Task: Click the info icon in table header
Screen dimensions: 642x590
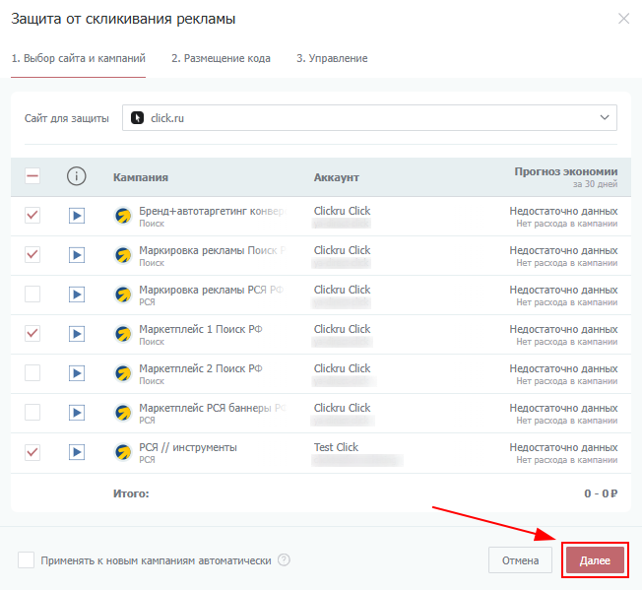Action: pyautogui.click(x=77, y=176)
